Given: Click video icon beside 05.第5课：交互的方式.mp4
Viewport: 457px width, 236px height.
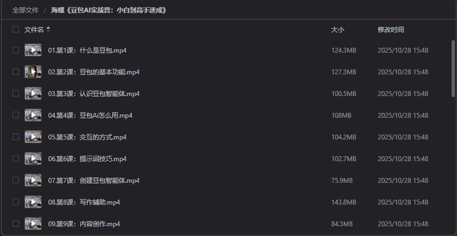Looking at the screenshot, I should (33, 137).
